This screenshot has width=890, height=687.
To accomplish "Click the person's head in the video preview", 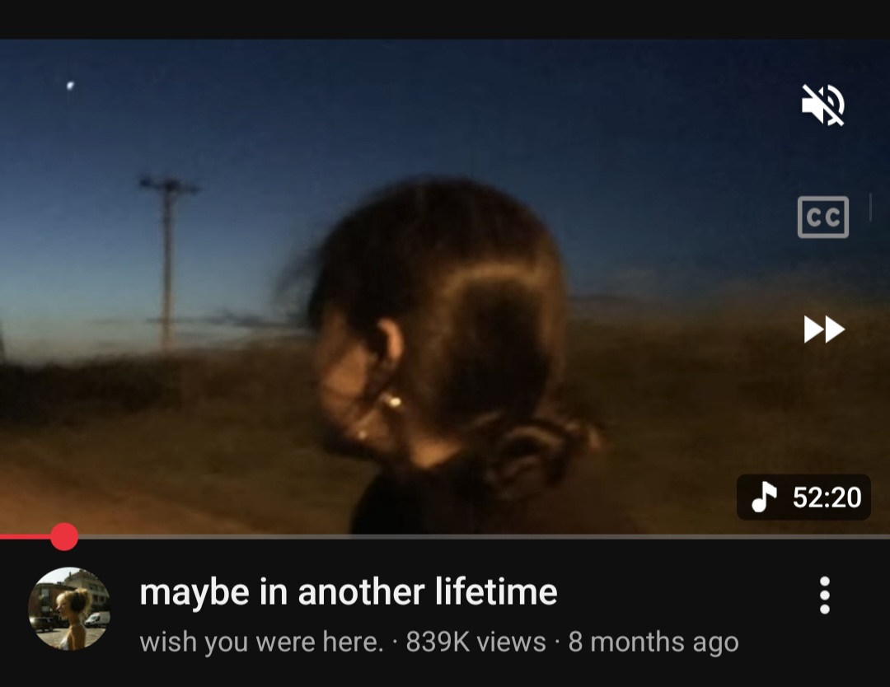I will click(437, 318).
